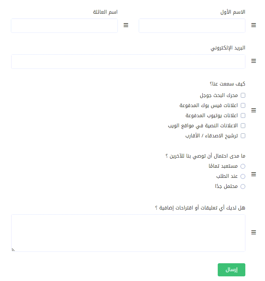Screen dimensions: 265x281
Task: Choose the عند الطلب radio option
Action: tap(243, 176)
